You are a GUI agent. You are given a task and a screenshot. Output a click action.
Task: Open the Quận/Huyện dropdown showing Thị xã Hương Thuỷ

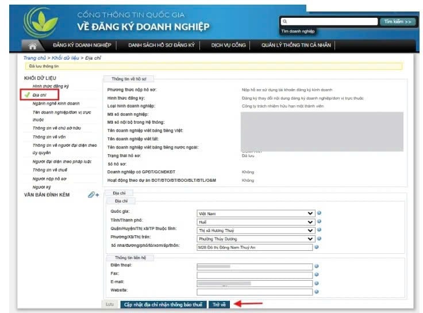pos(256,230)
